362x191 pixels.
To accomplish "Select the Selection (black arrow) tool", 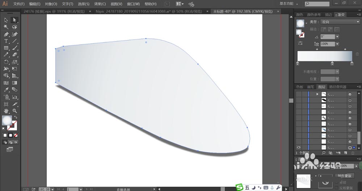I will pos(6,20).
